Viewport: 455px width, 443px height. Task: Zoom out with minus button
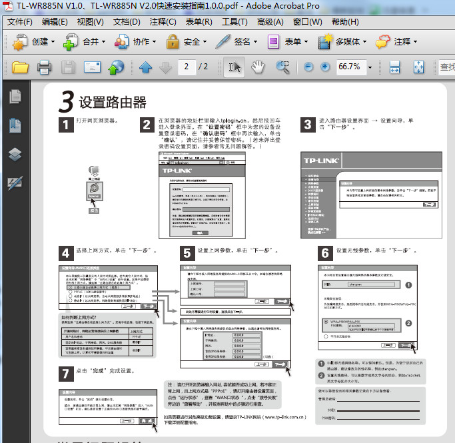(x=308, y=67)
